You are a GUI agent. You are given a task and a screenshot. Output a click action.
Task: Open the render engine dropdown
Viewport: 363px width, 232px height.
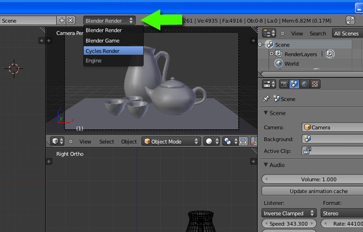coord(109,21)
